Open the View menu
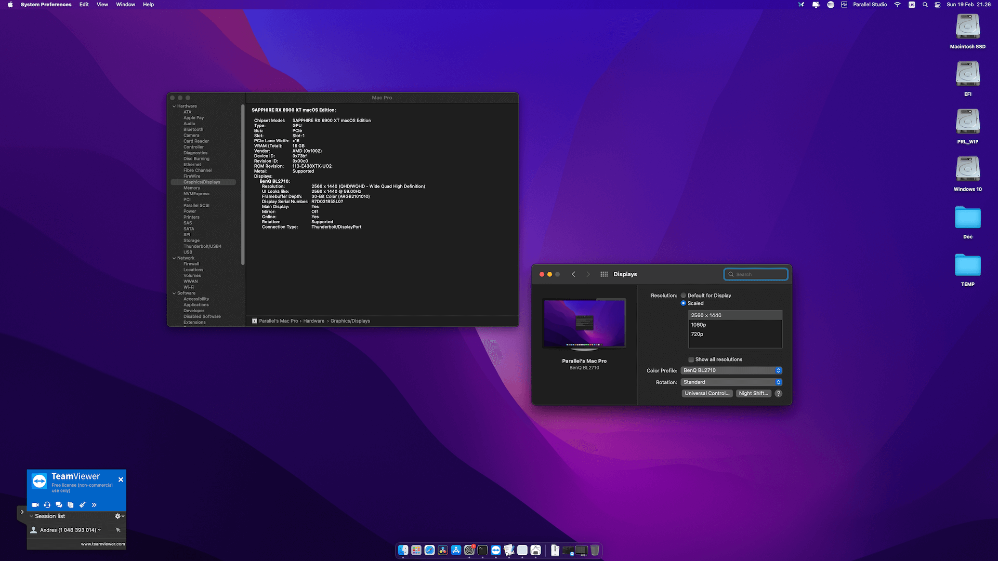This screenshot has width=998, height=561. tap(102, 5)
